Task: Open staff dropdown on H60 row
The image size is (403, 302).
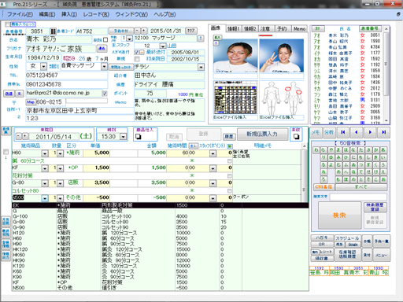Action: (x=213, y=153)
